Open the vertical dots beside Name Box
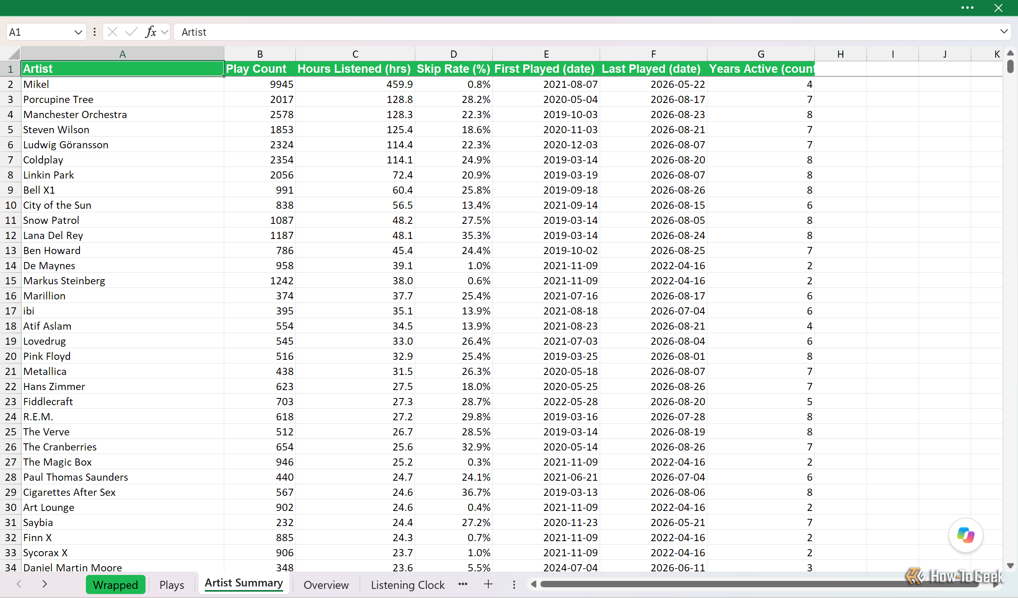 click(x=95, y=32)
